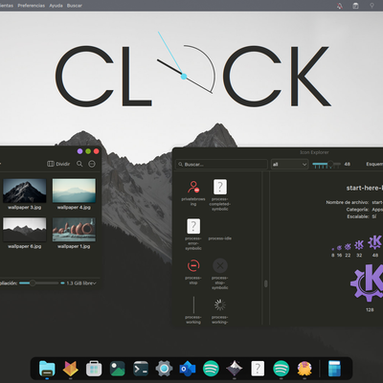Launch the terminal from the dock
This screenshot has height=383, width=383.
click(x=141, y=369)
